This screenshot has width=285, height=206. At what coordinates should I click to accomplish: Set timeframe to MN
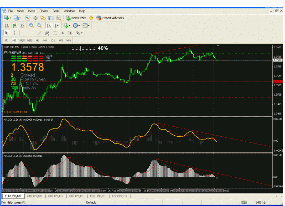[68, 40]
